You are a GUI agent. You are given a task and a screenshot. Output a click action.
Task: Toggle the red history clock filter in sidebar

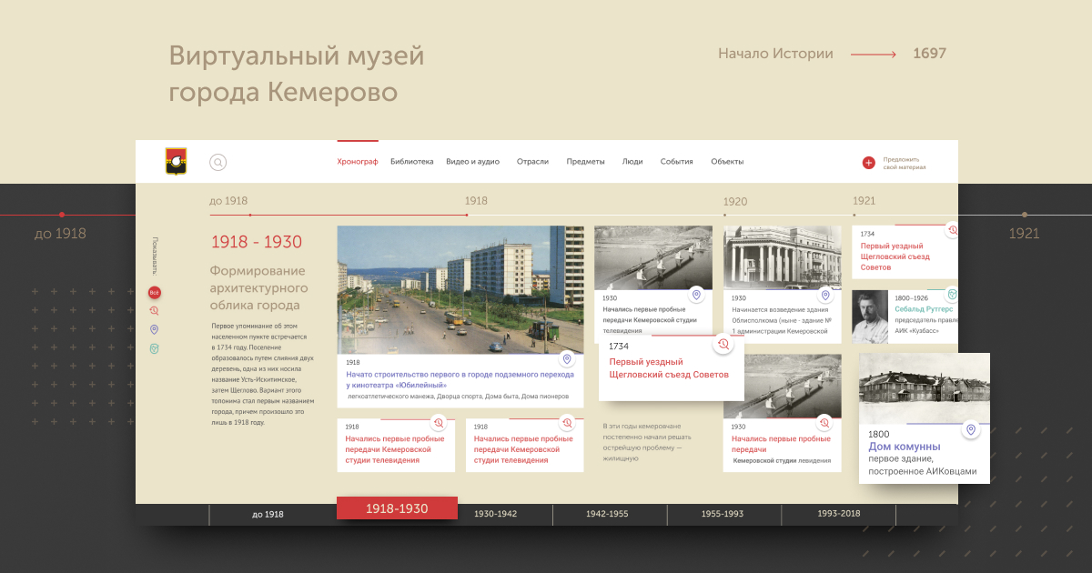click(155, 311)
